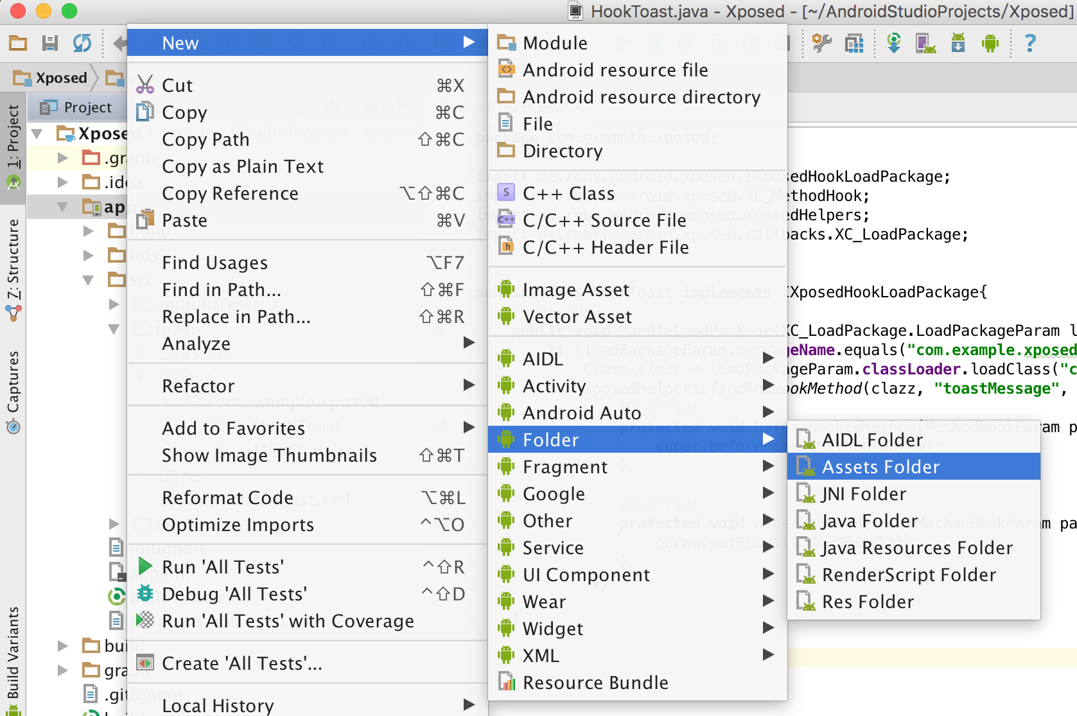The width and height of the screenshot is (1077, 716).
Task: Select C++ Class entry
Action: [x=638, y=193]
